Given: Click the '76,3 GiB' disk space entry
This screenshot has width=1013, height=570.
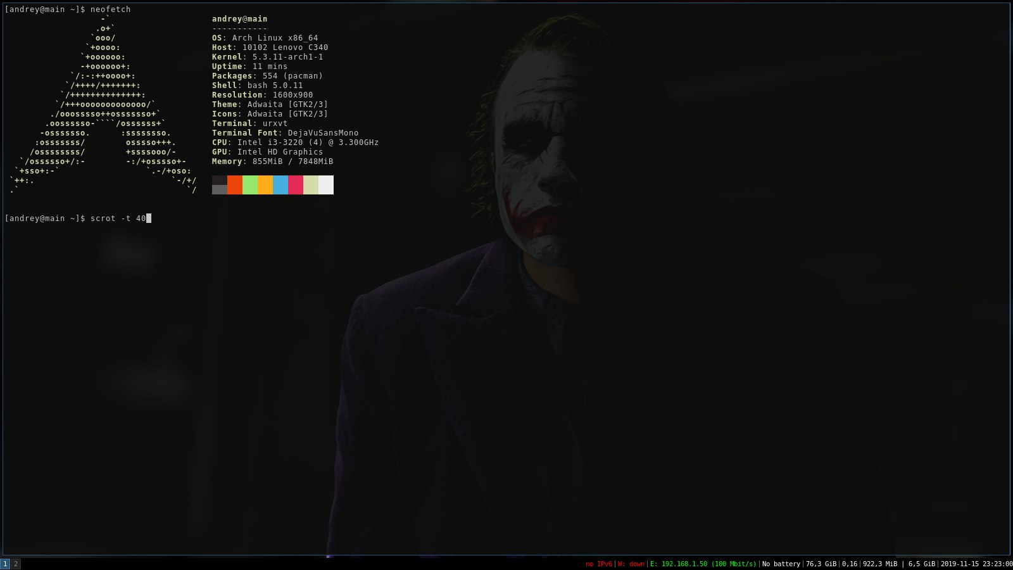Looking at the screenshot, I should tap(821, 564).
